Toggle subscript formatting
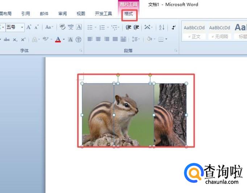 15,40
